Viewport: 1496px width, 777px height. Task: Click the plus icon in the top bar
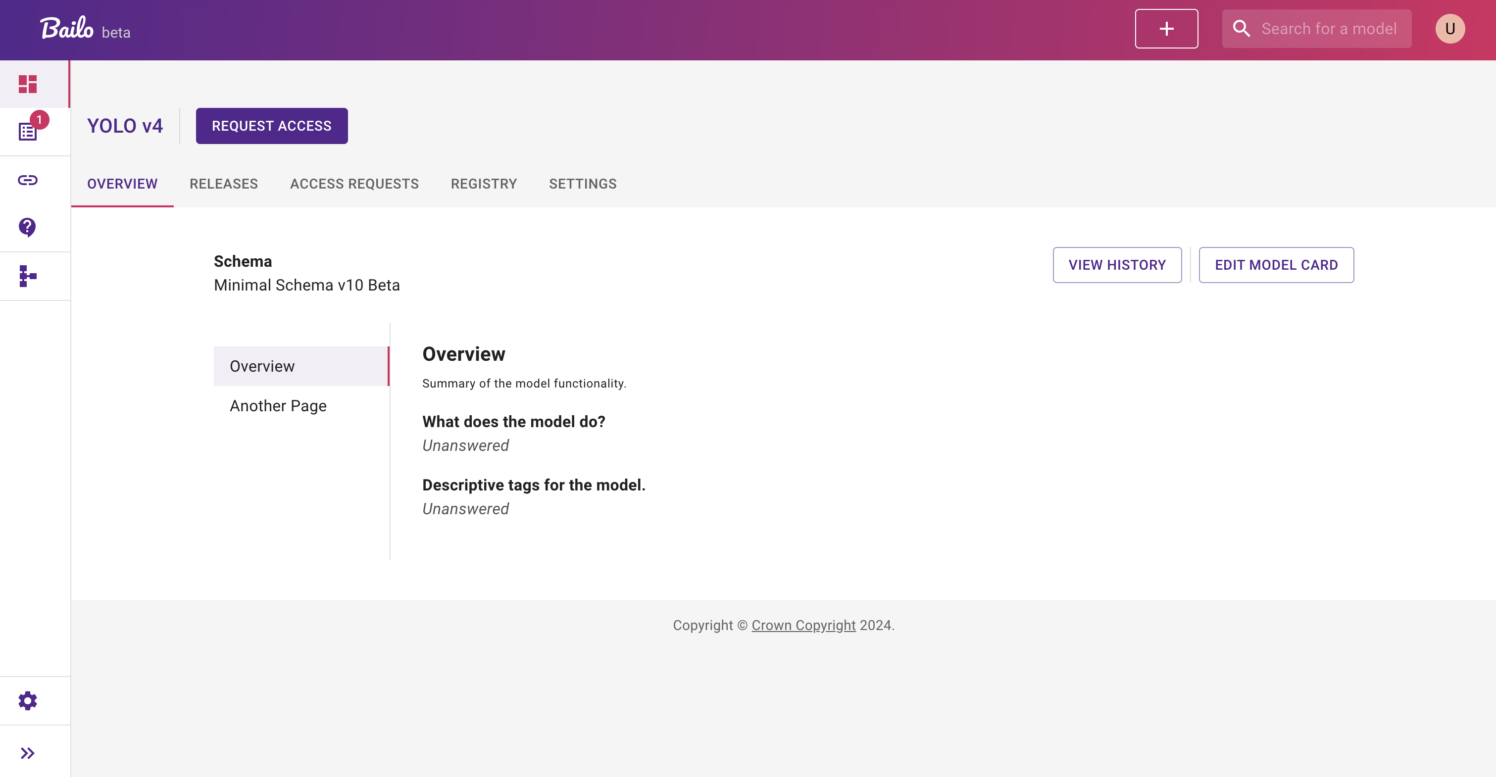(x=1166, y=28)
